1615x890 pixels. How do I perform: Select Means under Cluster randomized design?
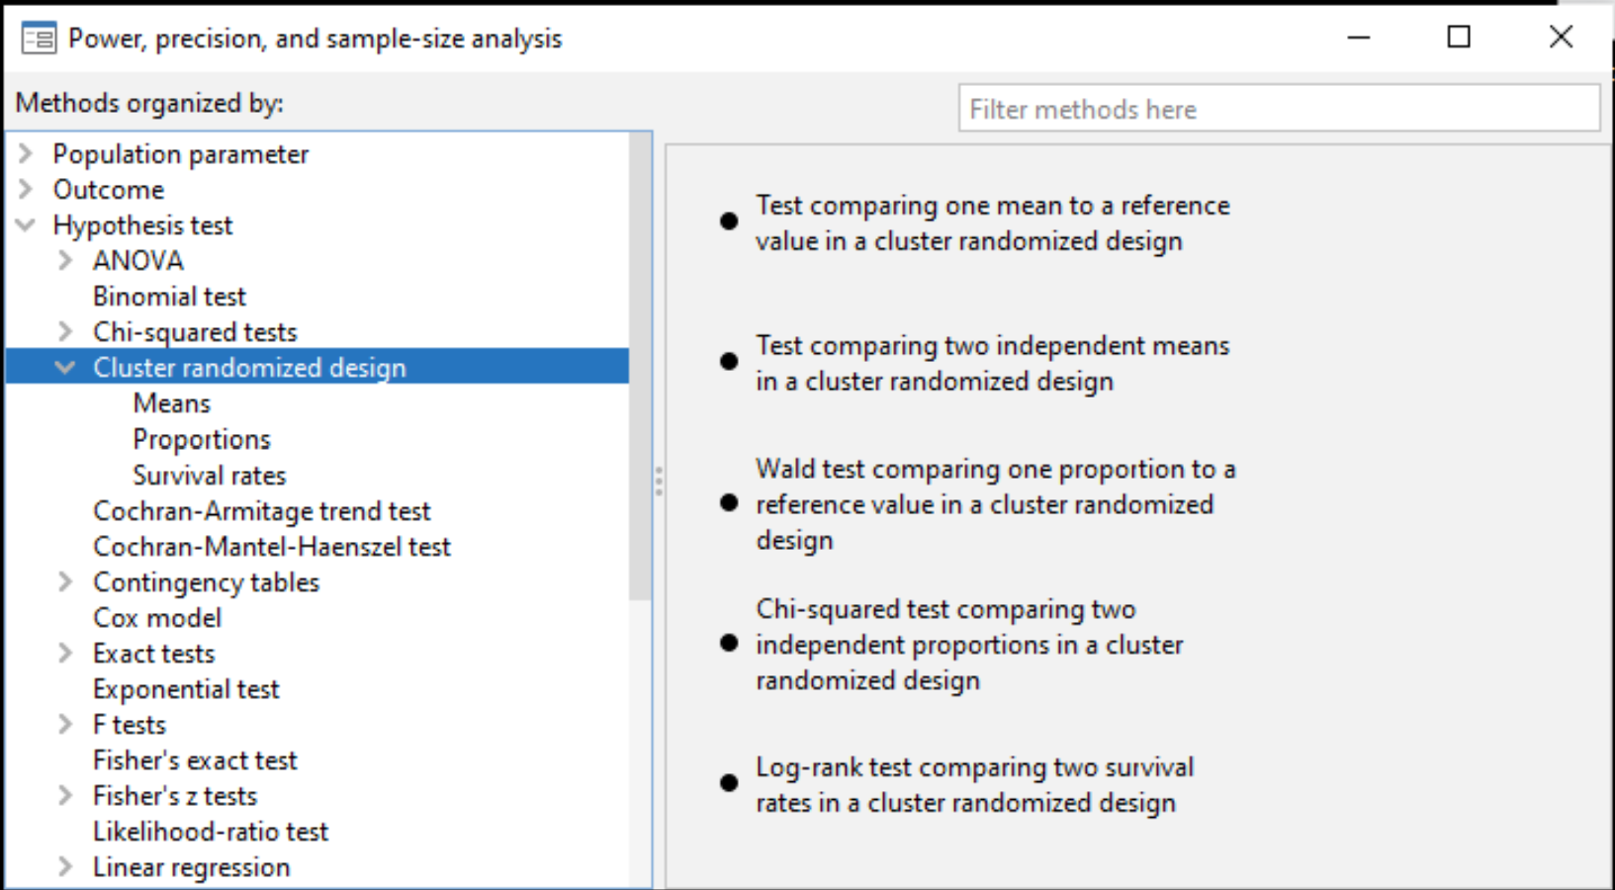click(x=172, y=402)
